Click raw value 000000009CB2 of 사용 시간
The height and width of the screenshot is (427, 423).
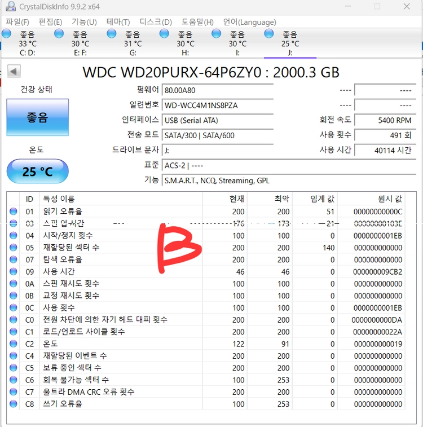pyautogui.click(x=377, y=272)
